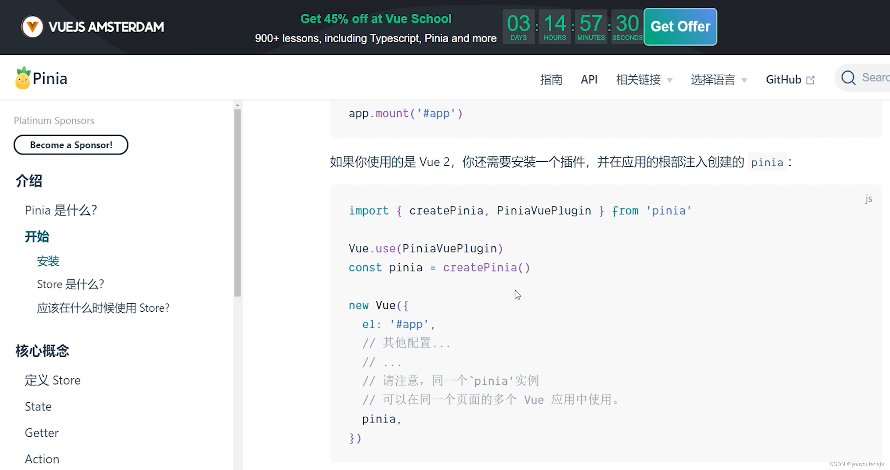The width and height of the screenshot is (890, 470).
Task: Click the Vue.js Amsterdam logo icon
Action: [x=32, y=27]
